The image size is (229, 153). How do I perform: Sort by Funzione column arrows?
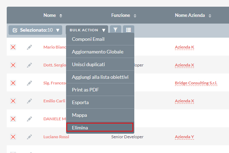[x=135, y=16]
